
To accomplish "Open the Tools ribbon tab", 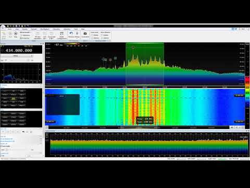I will [76, 29].
